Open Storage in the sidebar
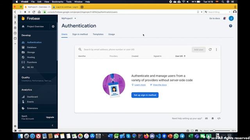Viewport: 250px width, 140px height. (31, 52)
